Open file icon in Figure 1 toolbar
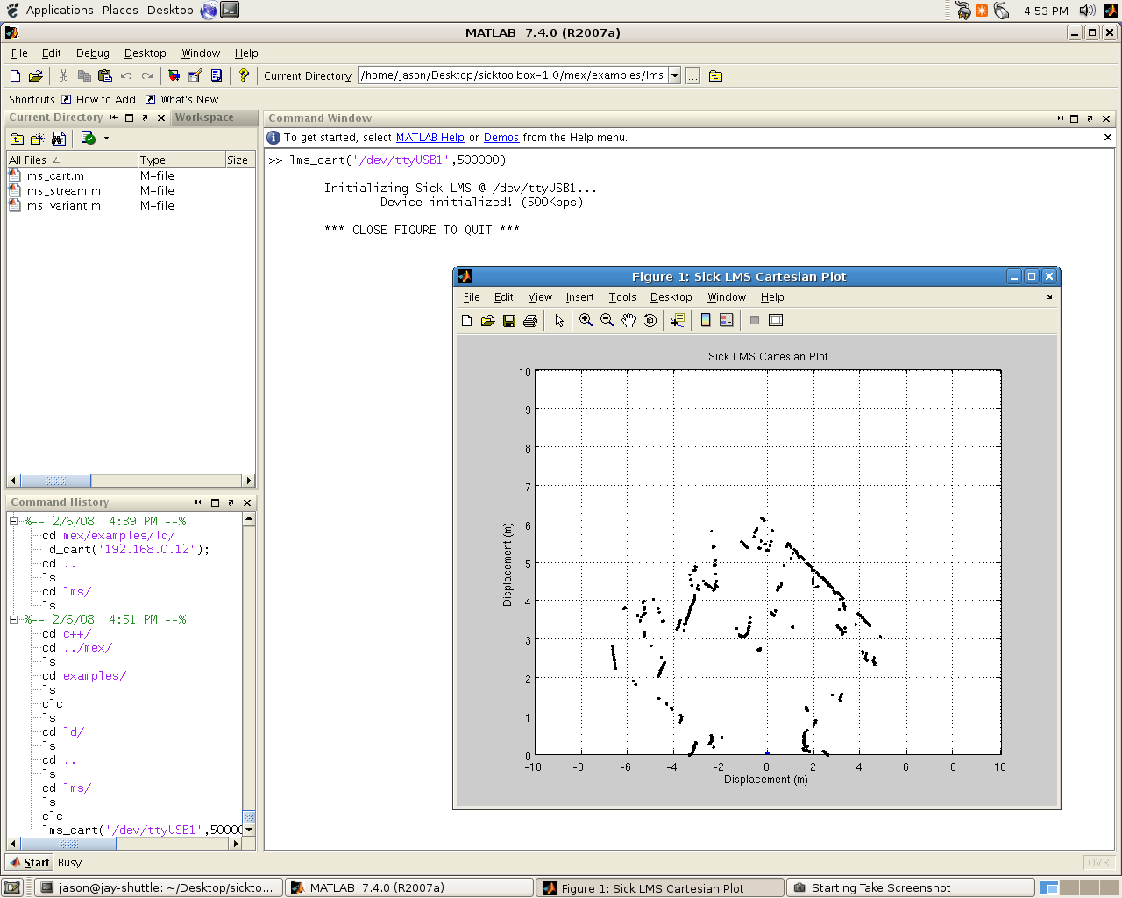The width and height of the screenshot is (1122, 898). click(x=488, y=321)
